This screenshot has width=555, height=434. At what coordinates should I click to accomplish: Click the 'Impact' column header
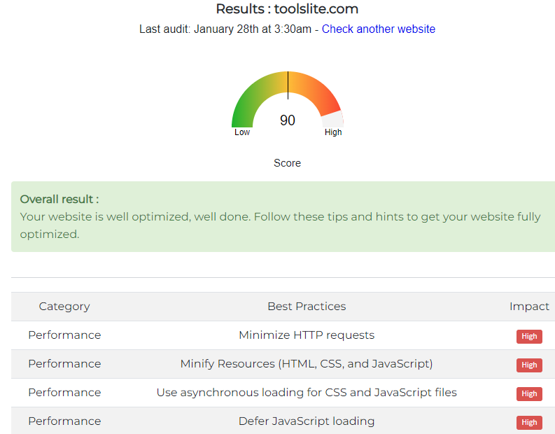click(529, 306)
